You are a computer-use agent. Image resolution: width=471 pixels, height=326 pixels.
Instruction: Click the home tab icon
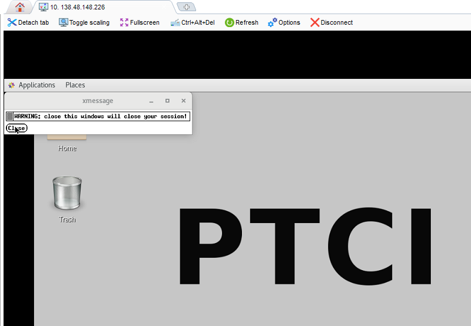pos(20,7)
